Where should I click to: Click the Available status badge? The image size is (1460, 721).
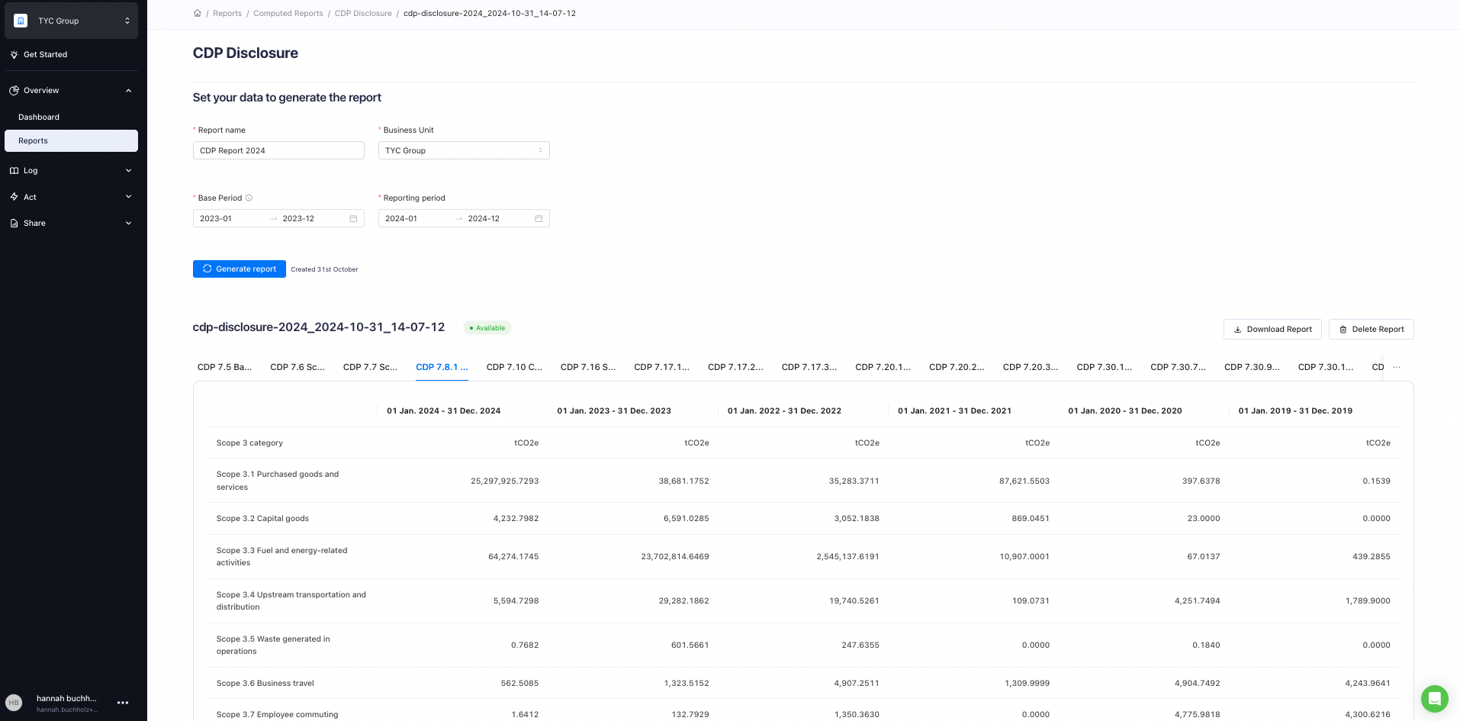[x=487, y=328]
